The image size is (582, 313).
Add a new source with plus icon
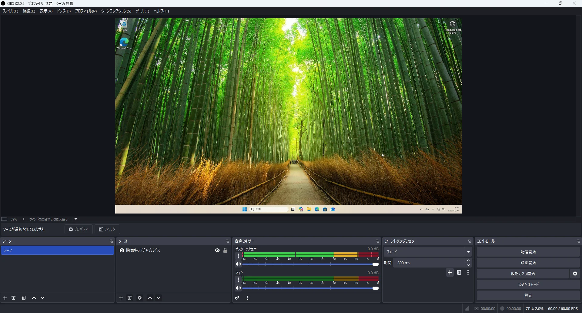coord(121,298)
